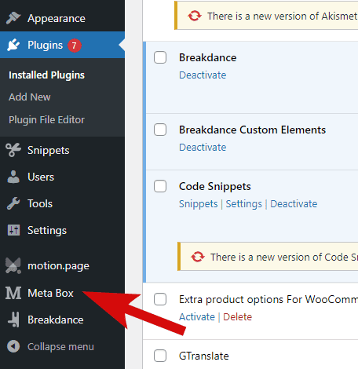The image size is (358, 369).
Task: Open the Plugin File Editor
Action: pyautogui.click(x=46, y=120)
